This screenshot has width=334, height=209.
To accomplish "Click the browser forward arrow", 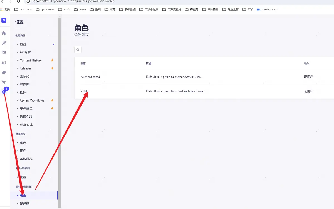I will pyautogui.click(x=11, y=1).
